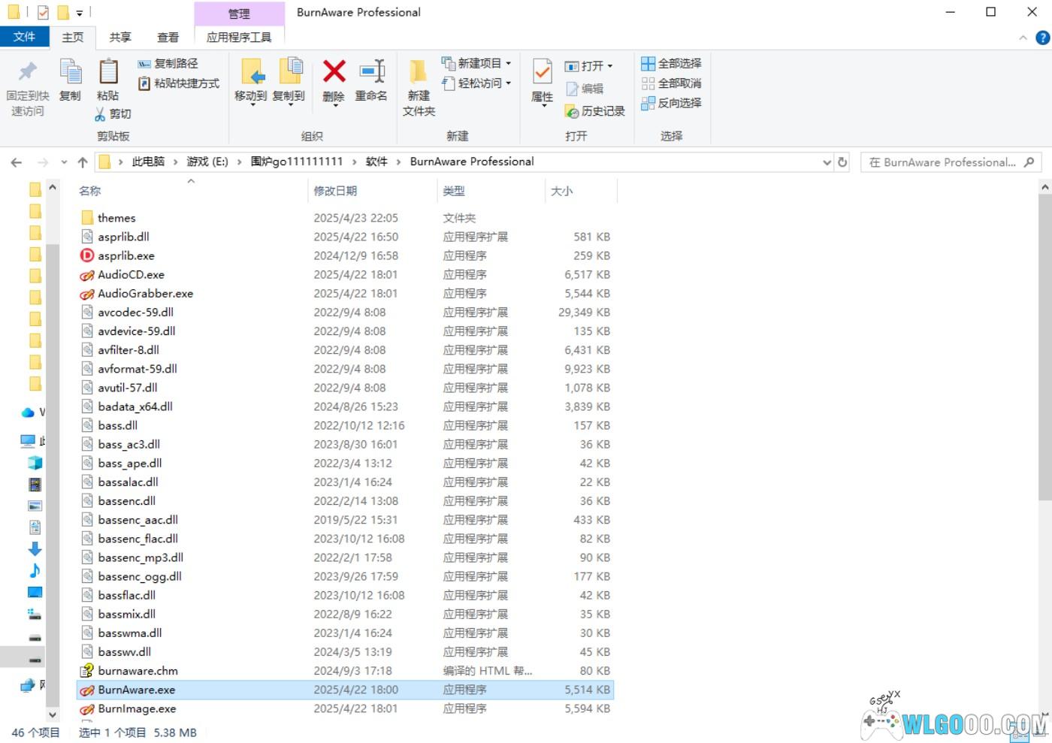Create a new folder with 新建文件夹 icon

point(419,73)
